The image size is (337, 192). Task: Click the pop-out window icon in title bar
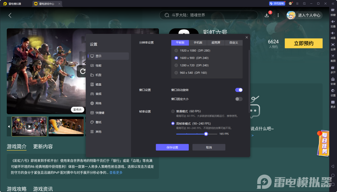click(x=304, y=3)
